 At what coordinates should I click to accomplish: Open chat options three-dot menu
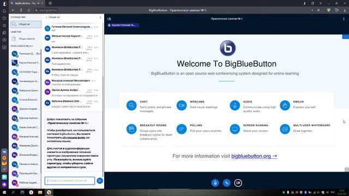(100, 17)
